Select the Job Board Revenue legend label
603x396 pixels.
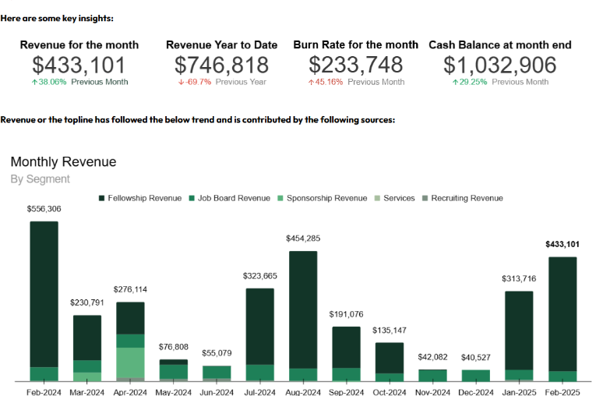pos(234,198)
